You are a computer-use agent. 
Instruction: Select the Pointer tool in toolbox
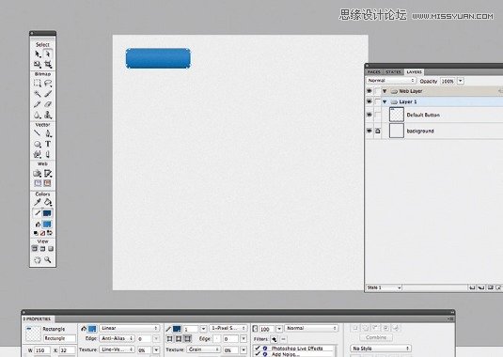38,54
